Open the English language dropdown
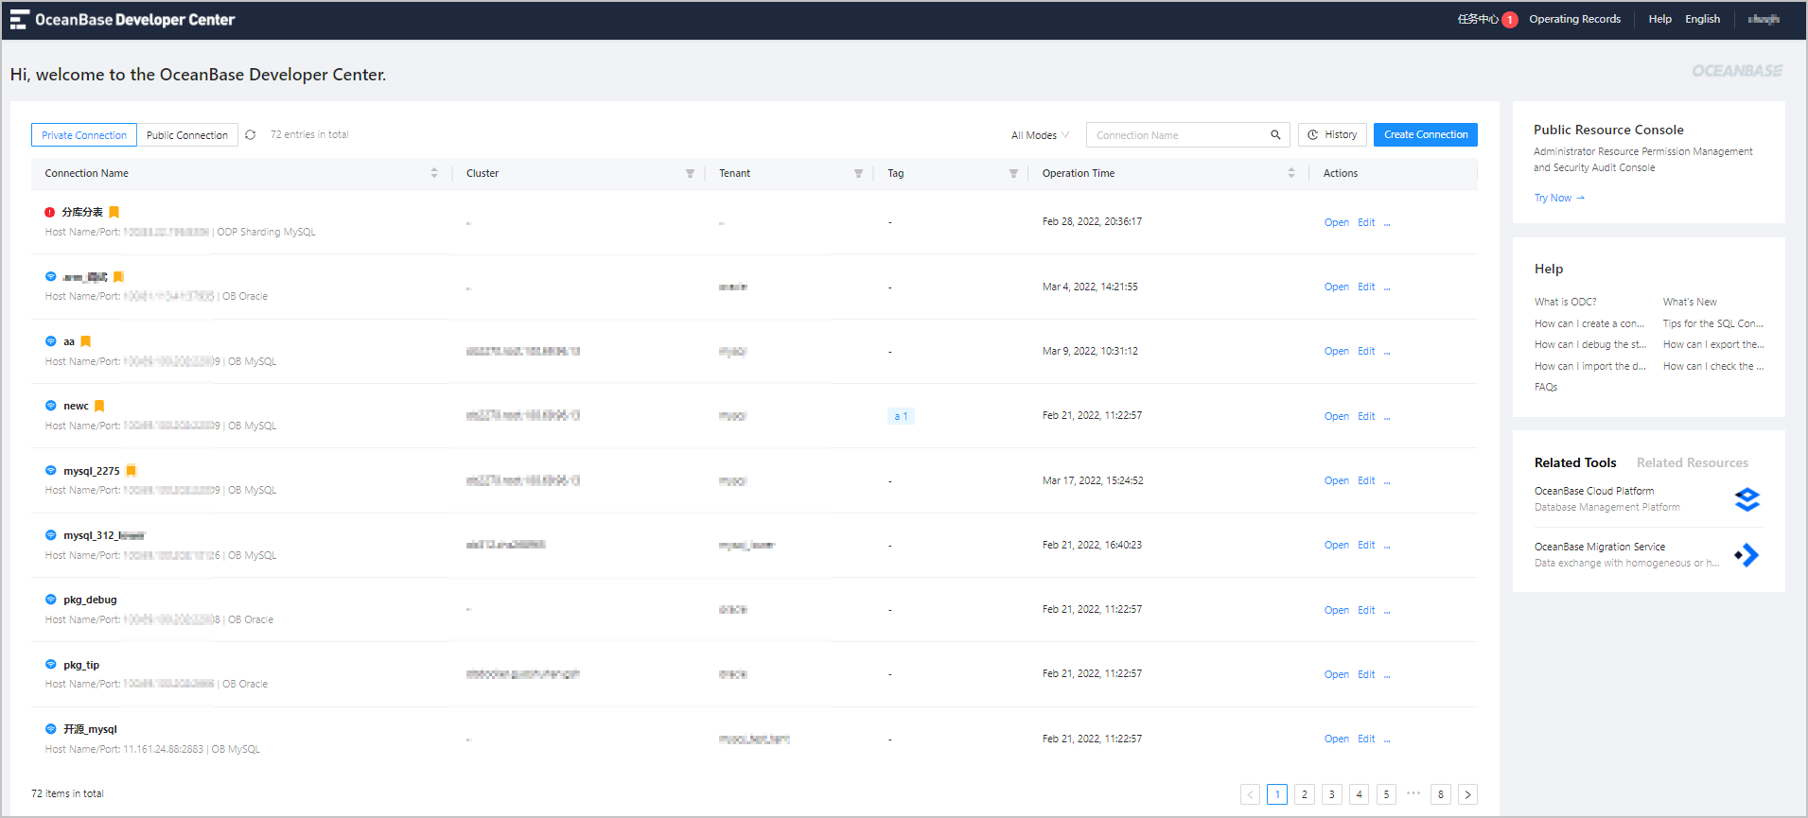 (x=1702, y=19)
